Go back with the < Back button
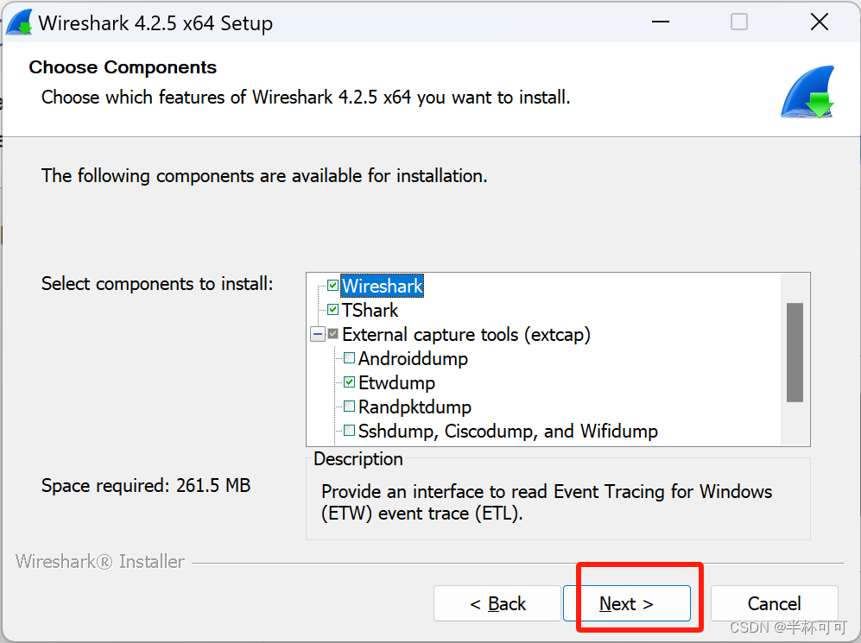 click(497, 603)
